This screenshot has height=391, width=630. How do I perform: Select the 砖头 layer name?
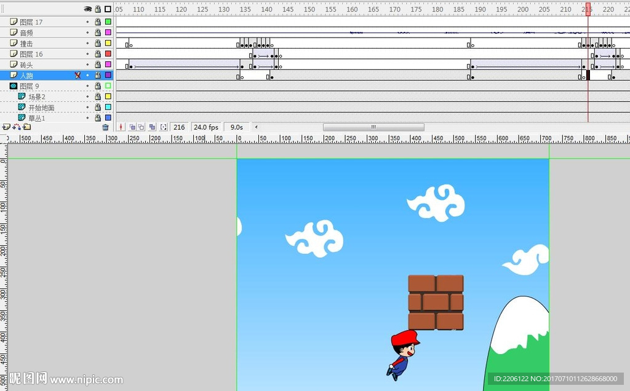click(x=26, y=65)
